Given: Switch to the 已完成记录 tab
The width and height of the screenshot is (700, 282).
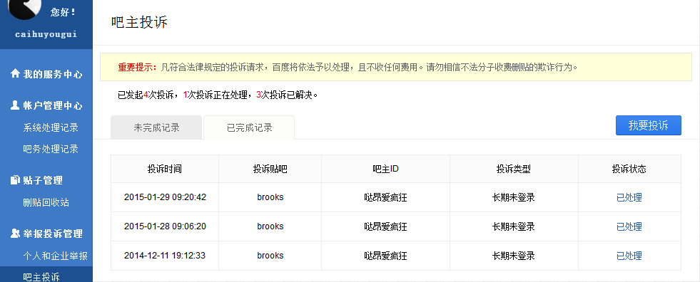Looking at the screenshot, I should 249,127.
